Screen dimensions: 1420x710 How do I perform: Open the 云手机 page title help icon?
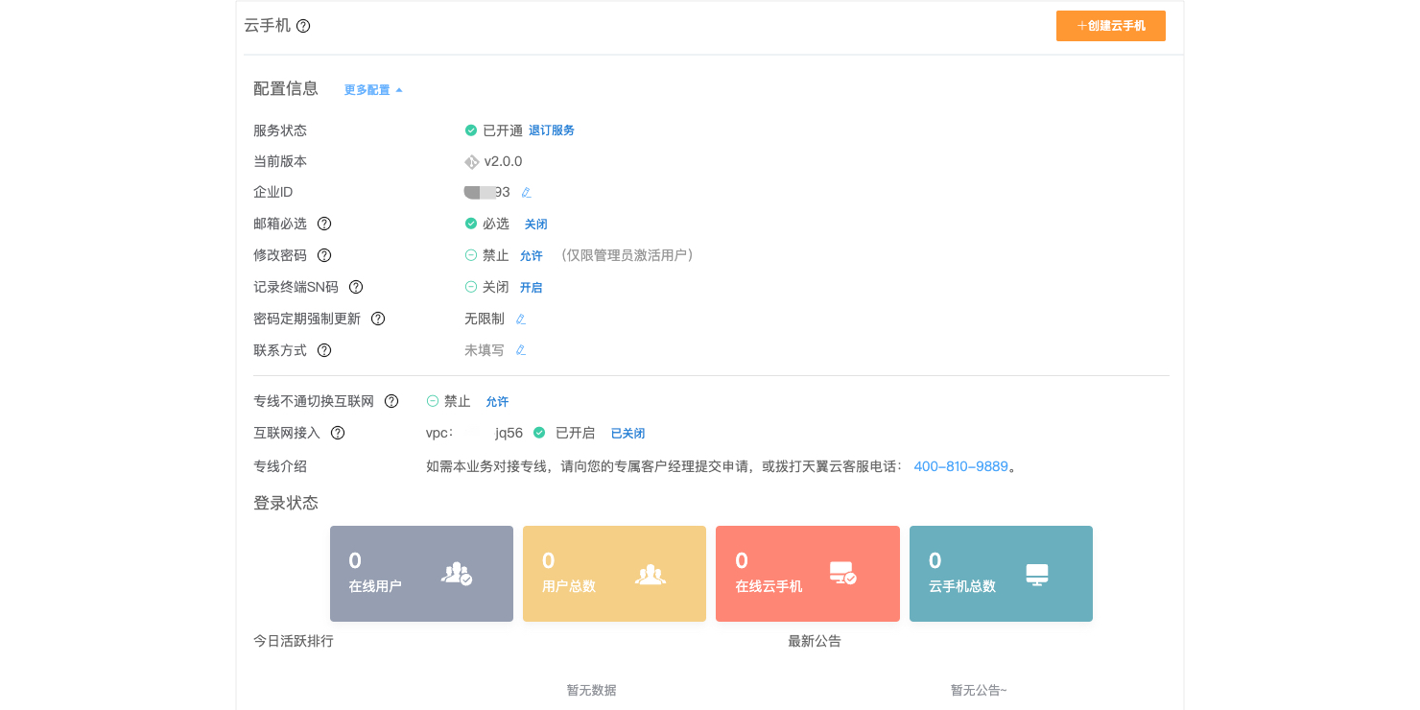click(x=303, y=27)
